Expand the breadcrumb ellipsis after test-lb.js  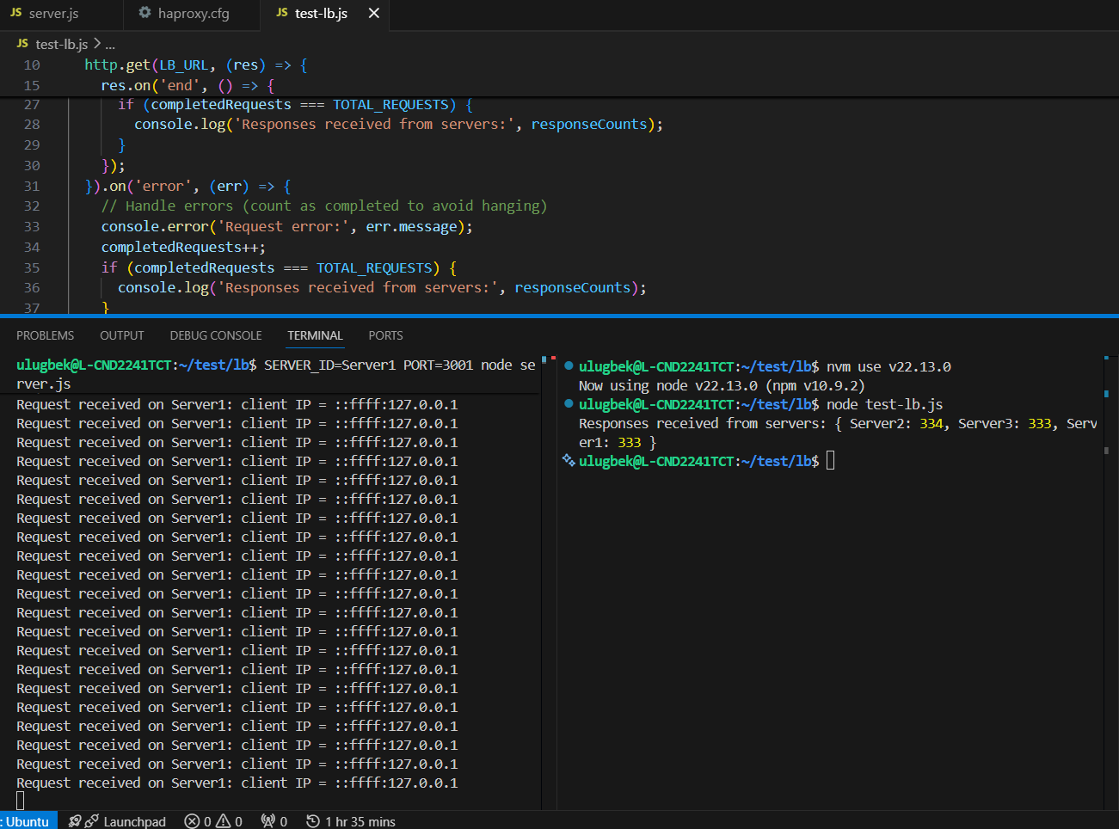coord(110,44)
